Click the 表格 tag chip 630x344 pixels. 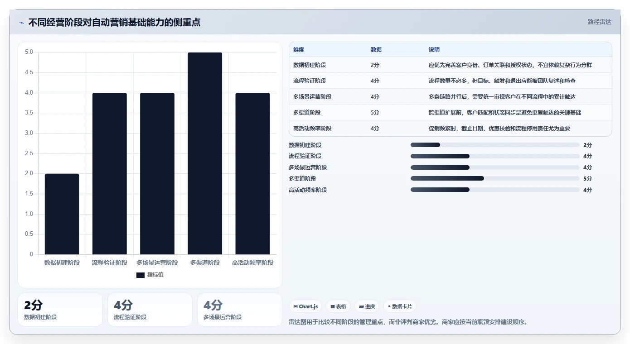click(338, 306)
